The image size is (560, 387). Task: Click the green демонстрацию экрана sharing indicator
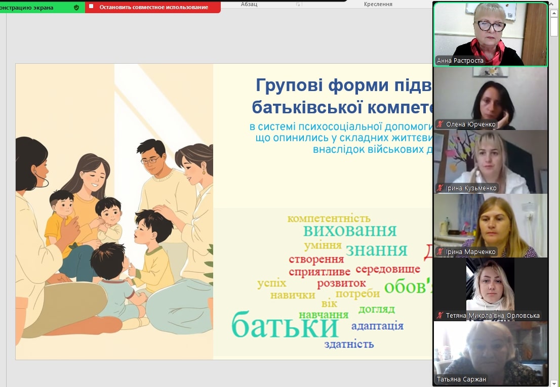click(x=42, y=7)
